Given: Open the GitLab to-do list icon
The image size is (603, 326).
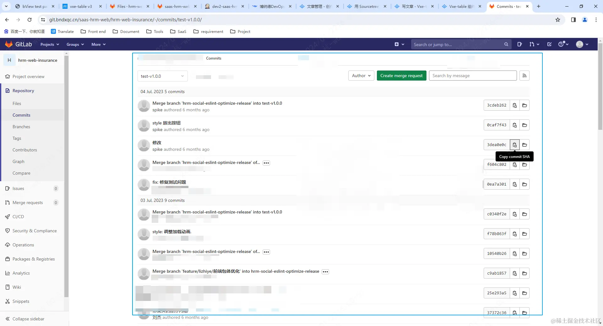Looking at the screenshot, I should click(549, 44).
